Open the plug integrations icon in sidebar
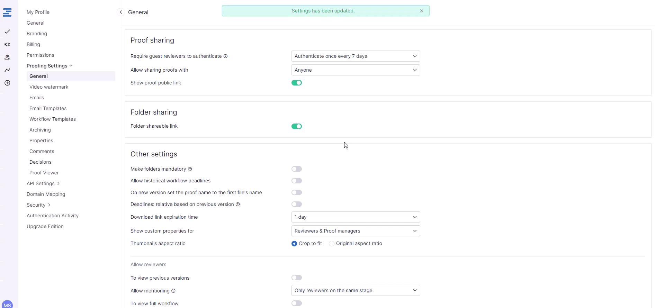The width and height of the screenshot is (655, 308). pyautogui.click(x=7, y=44)
